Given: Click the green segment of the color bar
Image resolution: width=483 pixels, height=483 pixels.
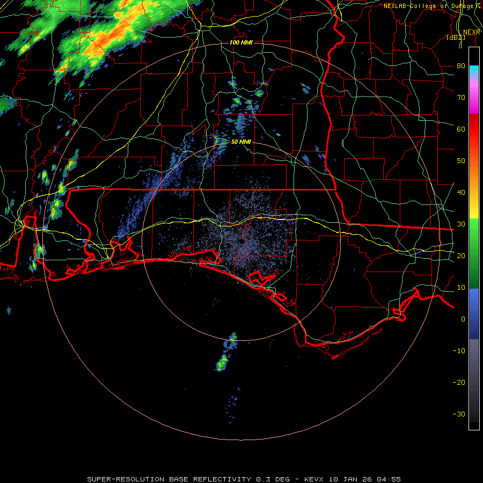Looking at the screenshot, I should [474, 253].
